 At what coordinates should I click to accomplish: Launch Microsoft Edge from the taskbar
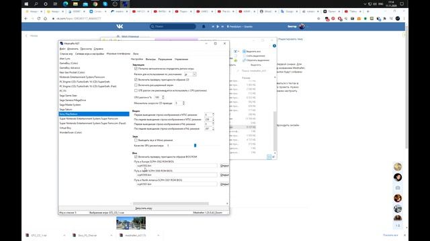pyautogui.click(x=66, y=4)
